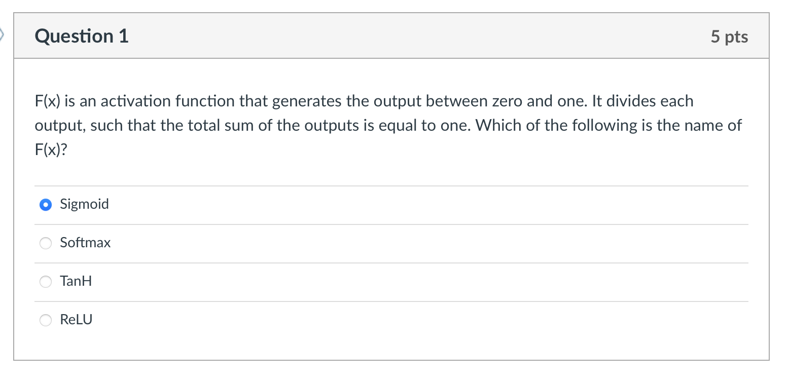788x379 pixels.
Task: Click the ReLU label text
Action: [76, 319]
